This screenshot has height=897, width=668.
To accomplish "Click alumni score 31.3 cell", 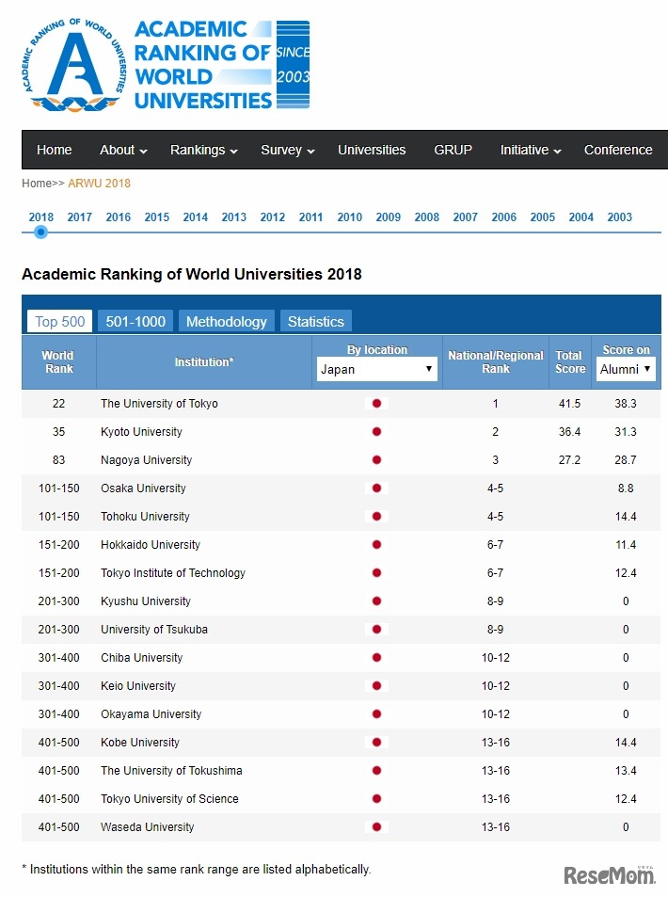I will tap(626, 431).
